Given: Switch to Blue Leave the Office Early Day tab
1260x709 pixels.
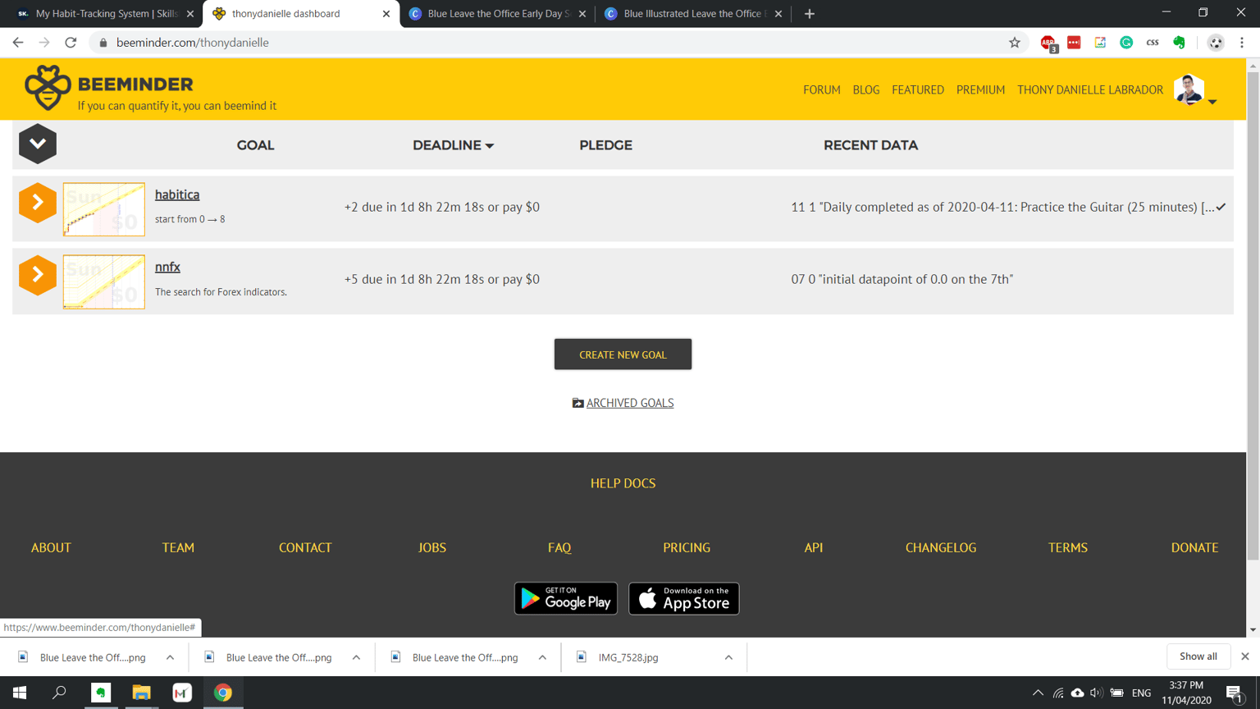Looking at the screenshot, I should click(x=497, y=14).
